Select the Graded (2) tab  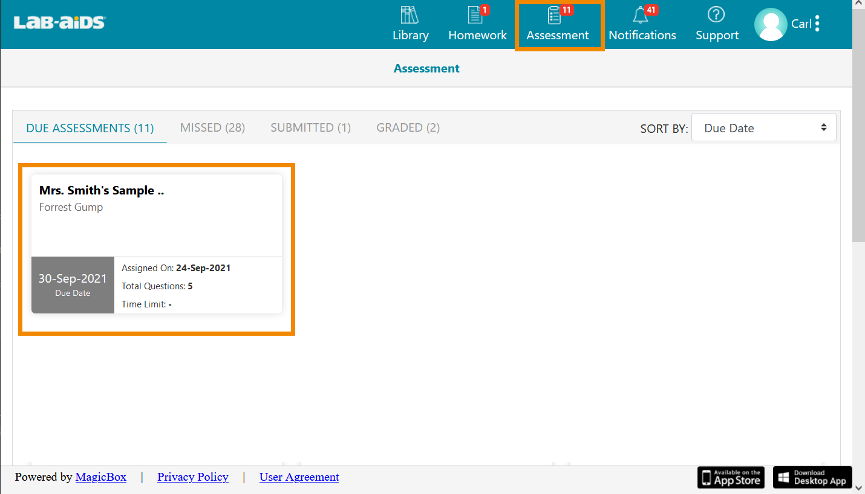[408, 127]
